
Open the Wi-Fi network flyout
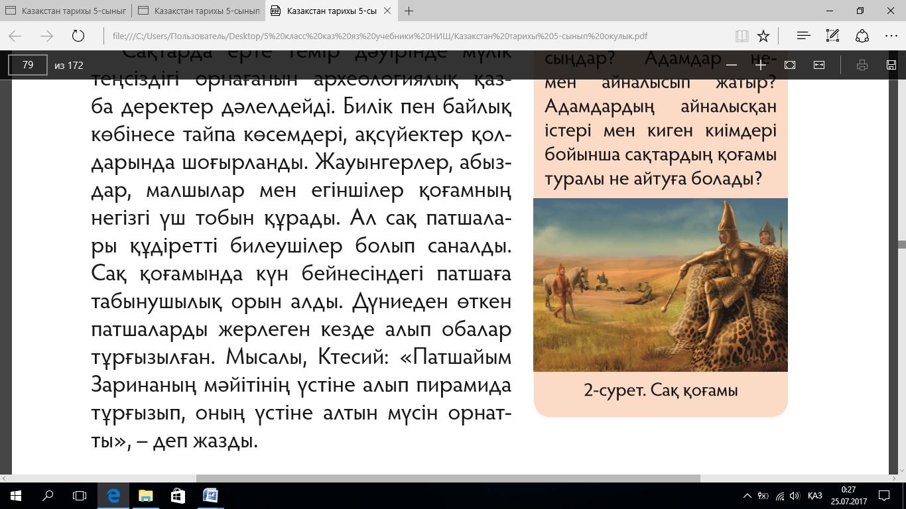[x=779, y=496]
